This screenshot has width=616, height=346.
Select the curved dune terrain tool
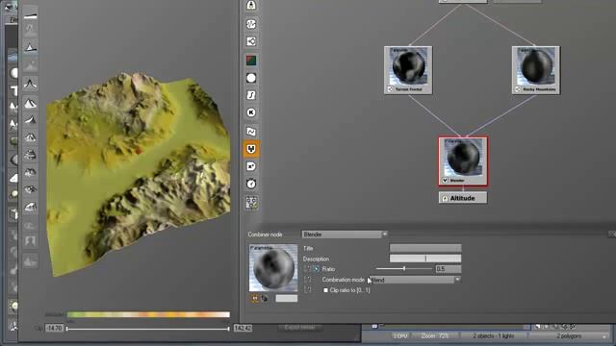pyautogui.click(x=30, y=120)
